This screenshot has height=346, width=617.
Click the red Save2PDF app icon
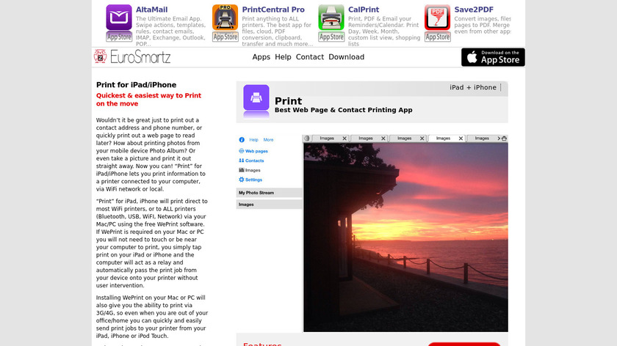click(x=437, y=18)
